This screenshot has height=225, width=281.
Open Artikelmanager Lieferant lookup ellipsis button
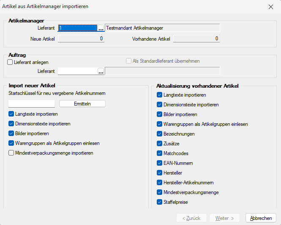[101, 28]
